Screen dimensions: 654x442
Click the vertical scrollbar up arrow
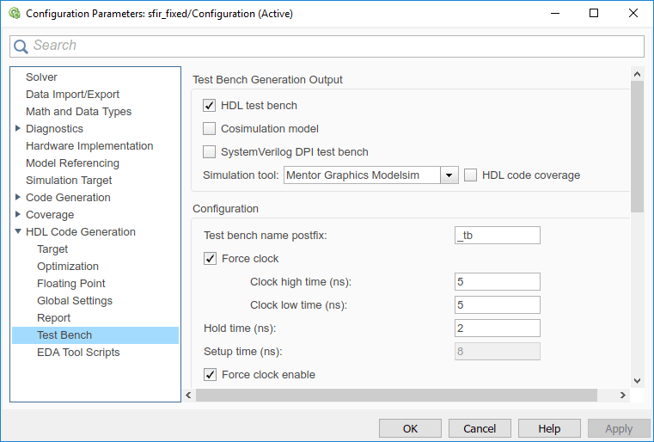tap(637, 74)
